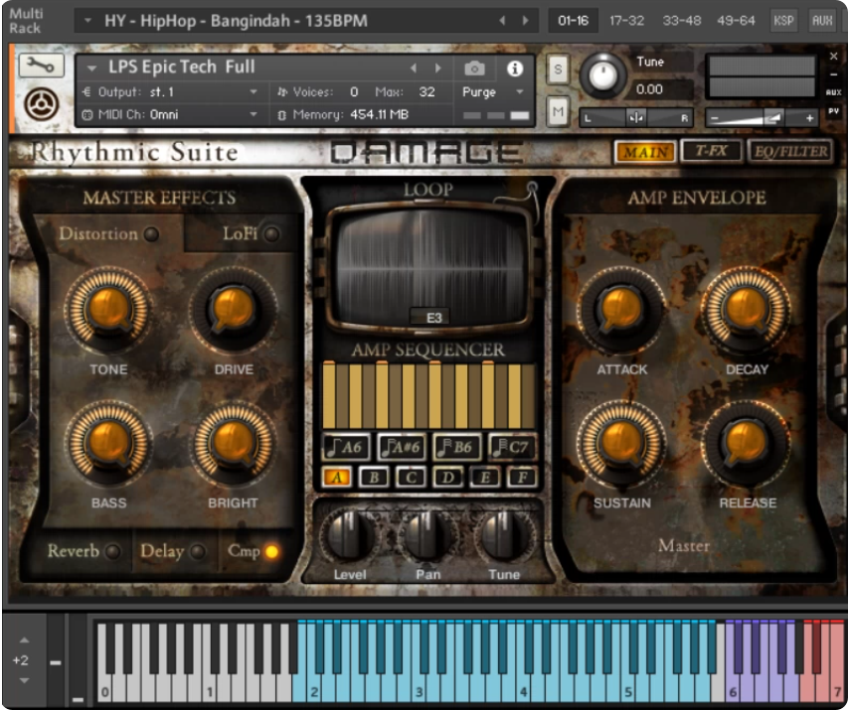Mute the instrument with M button
The height and width of the screenshot is (710, 848).
coord(558,112)
